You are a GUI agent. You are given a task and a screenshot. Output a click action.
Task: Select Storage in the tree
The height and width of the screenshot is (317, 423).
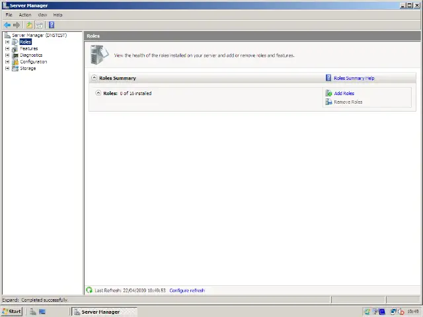(28, 69)
